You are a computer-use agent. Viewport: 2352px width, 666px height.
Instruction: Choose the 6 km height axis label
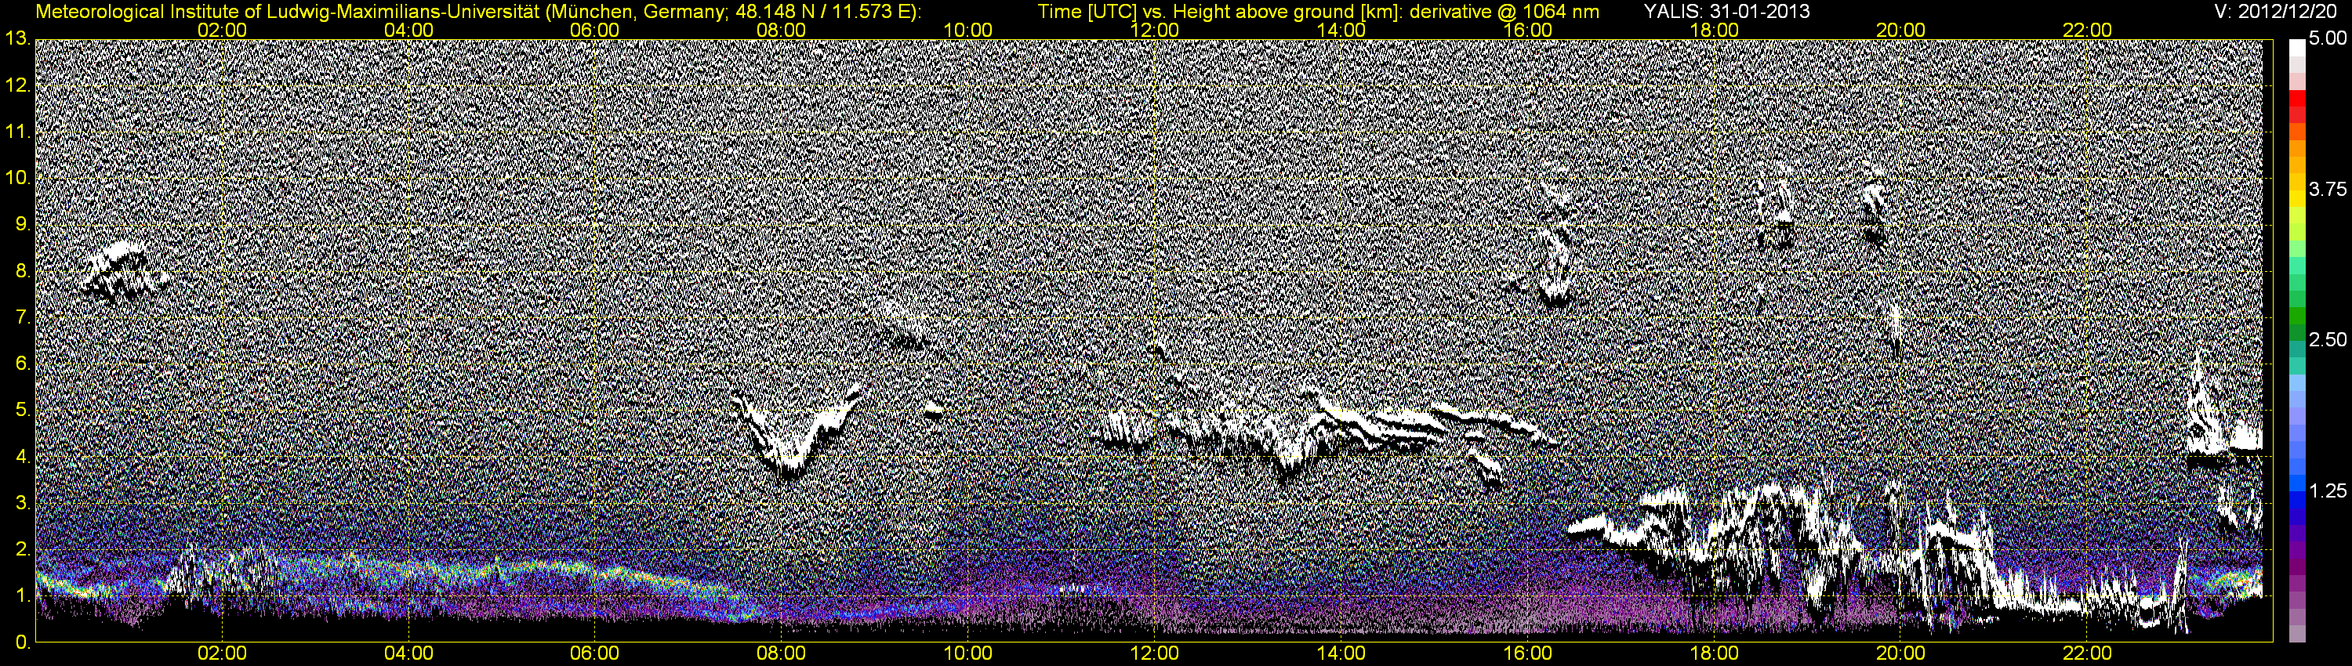tap(23, 364)
